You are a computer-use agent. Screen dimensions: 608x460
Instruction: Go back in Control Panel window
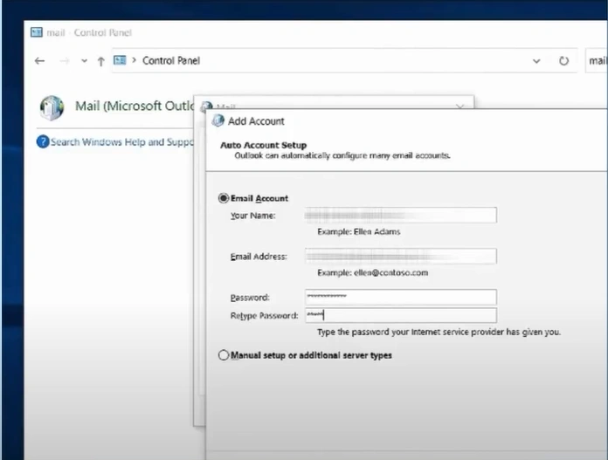point(39,61)
